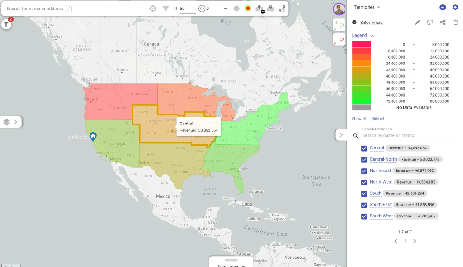
Task: Uncheck the North-East territory checkbox
Action: 364,171
